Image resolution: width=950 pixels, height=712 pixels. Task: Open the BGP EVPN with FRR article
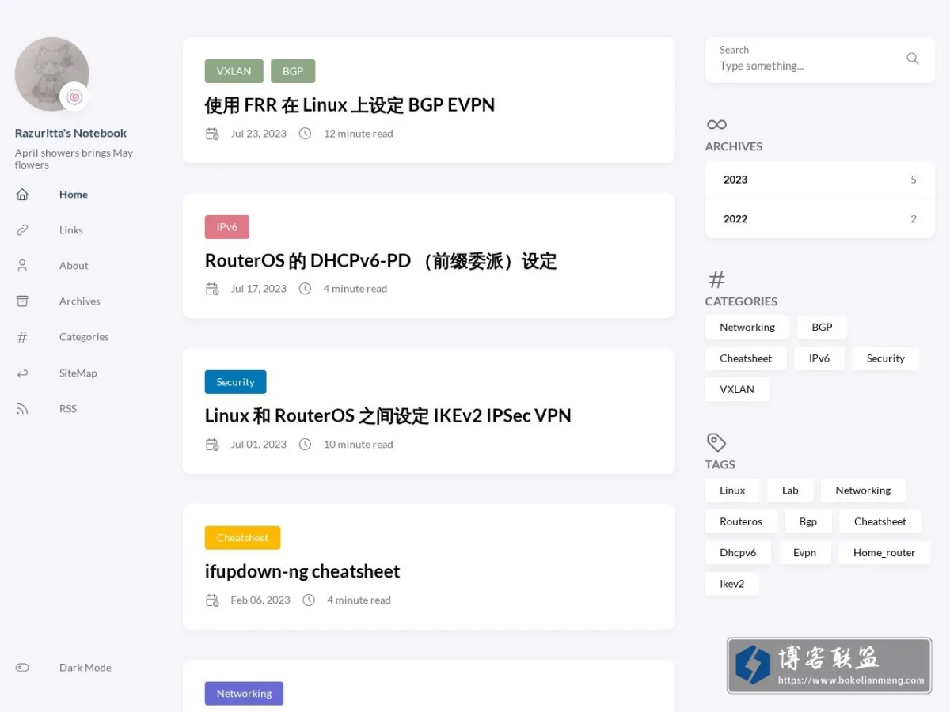pos(350,104)
